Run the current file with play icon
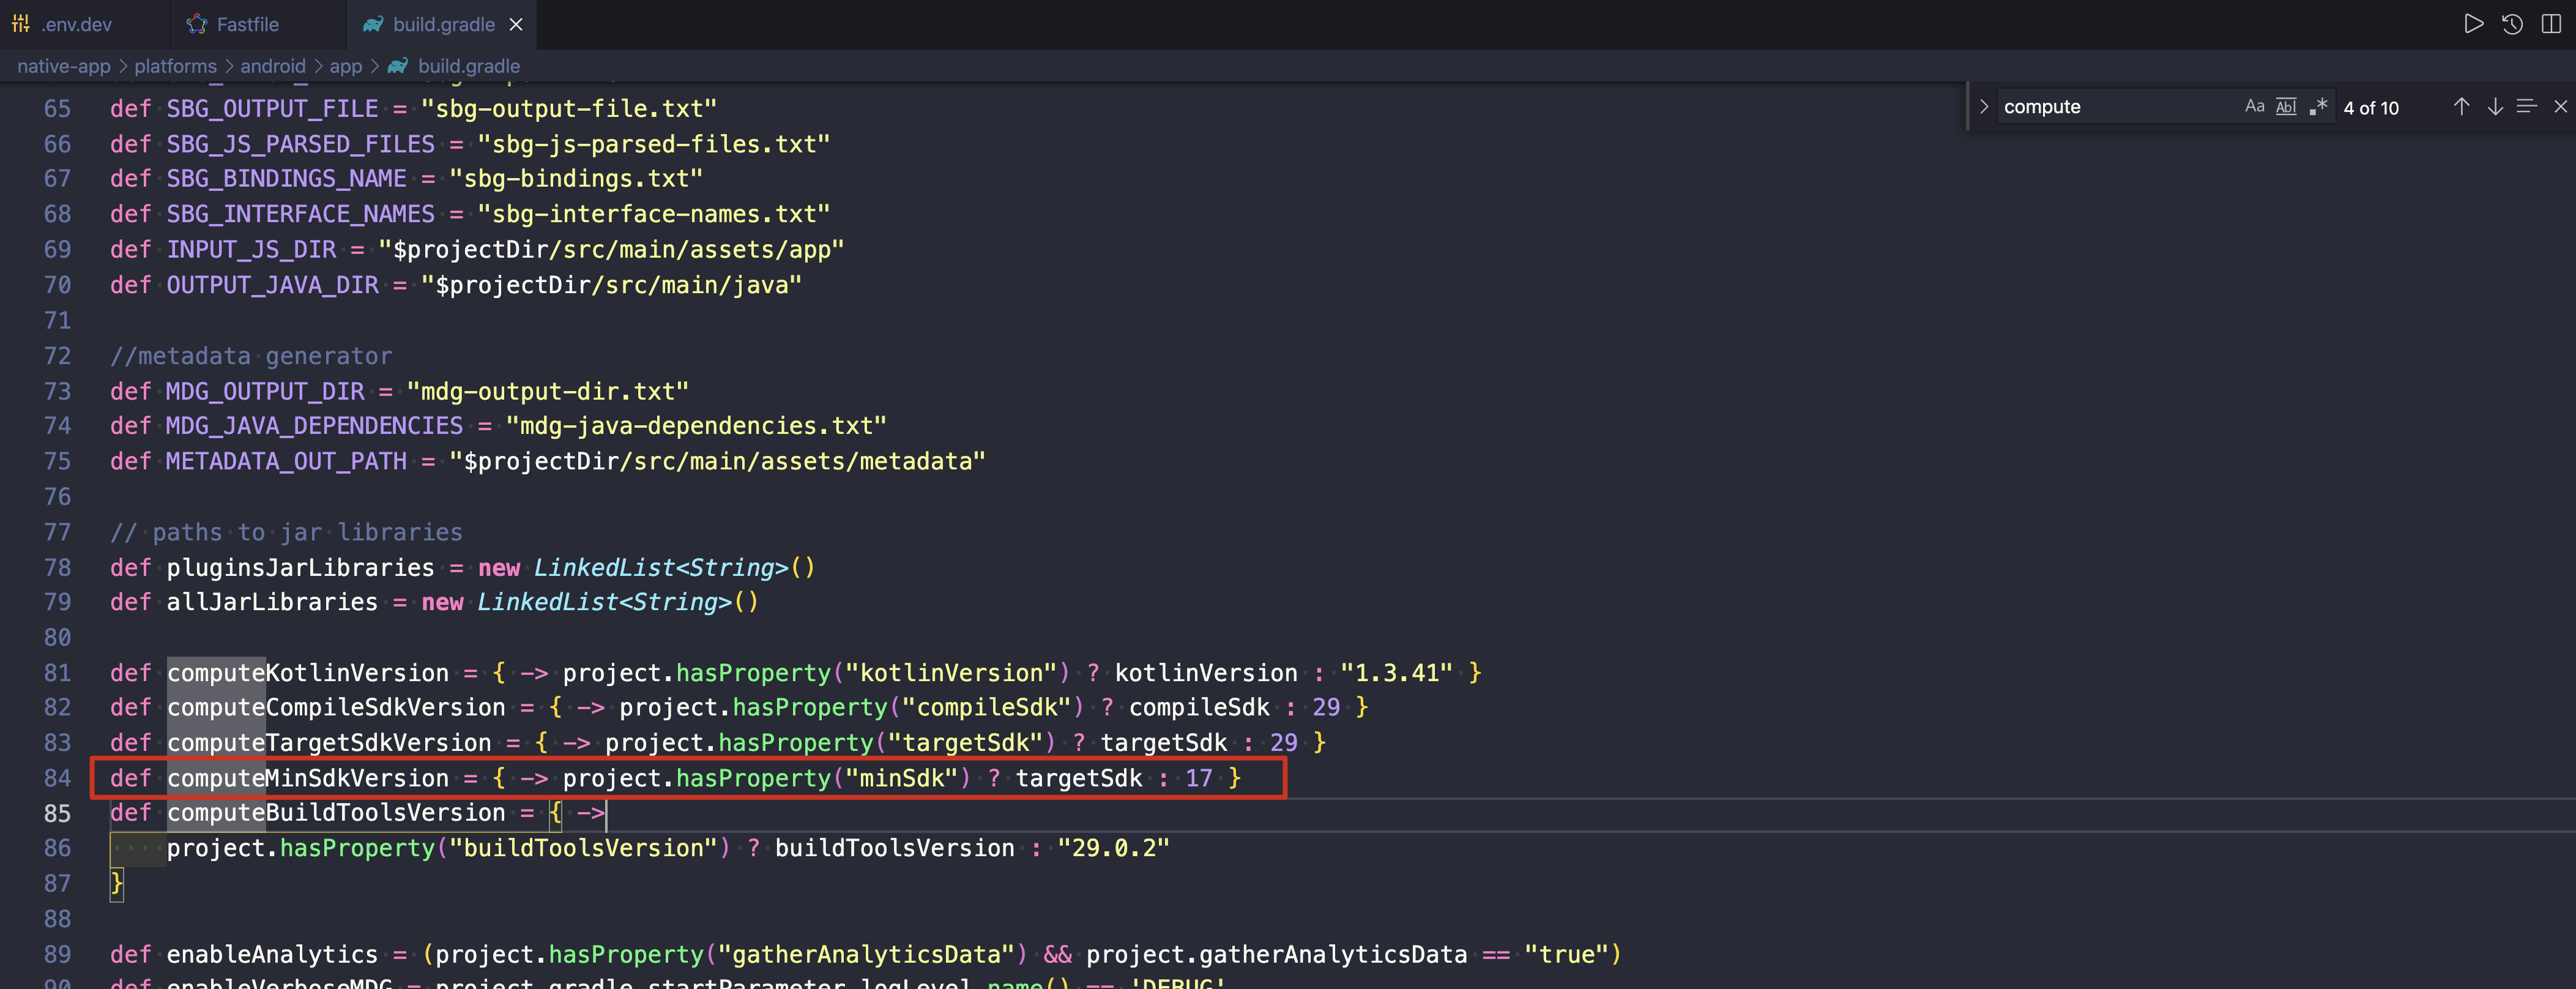Screen dimensions: 2576x989 pyautogui.click(x=2473, y=24)
